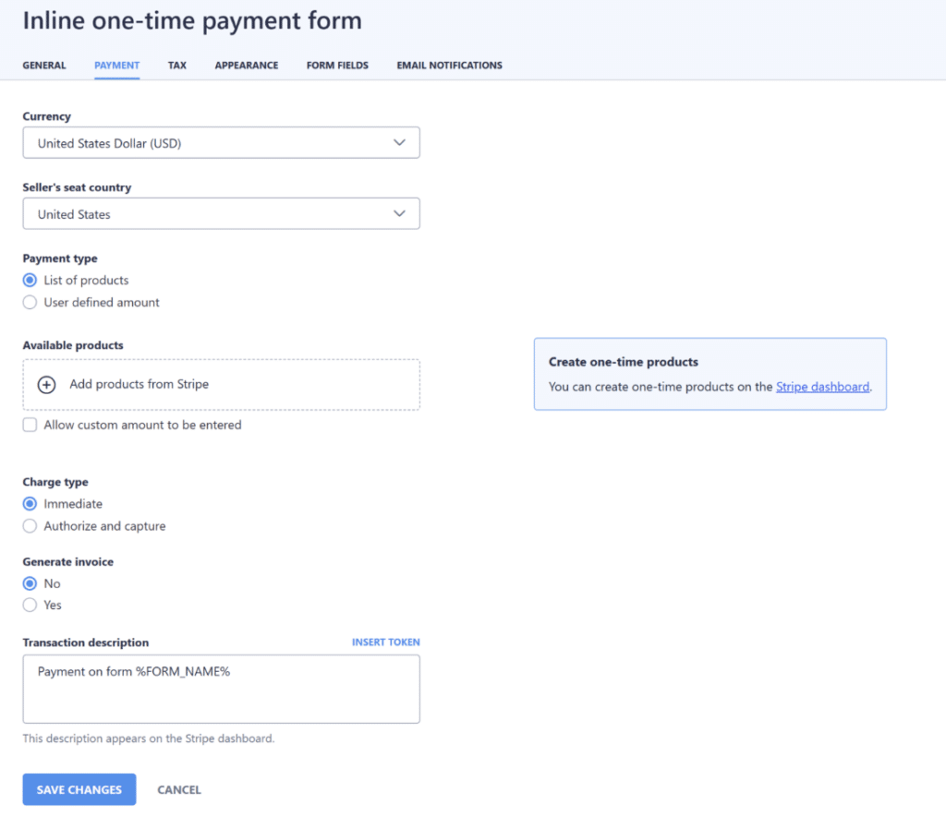Open the Tax settings tab

point(176,65)
